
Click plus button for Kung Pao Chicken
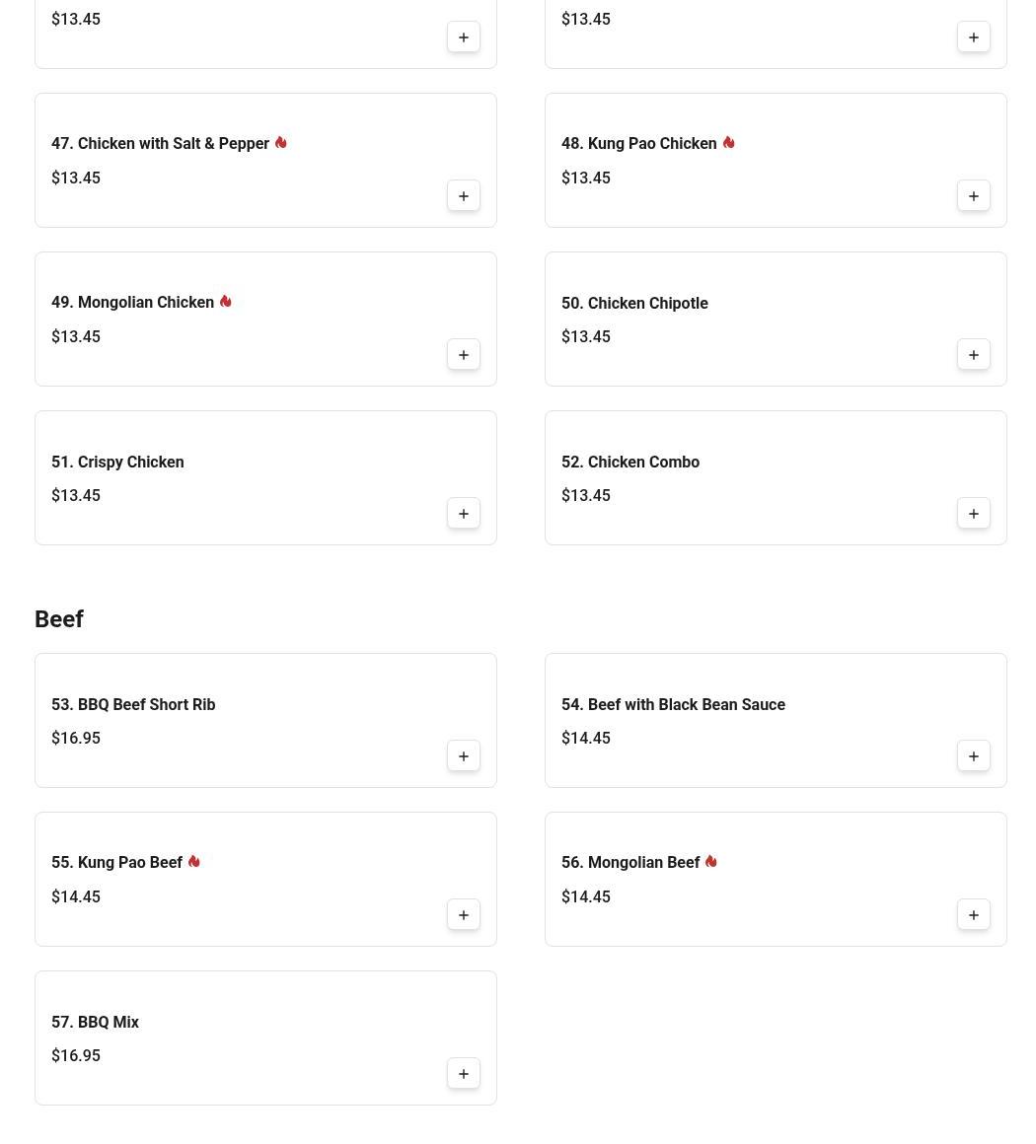click(x=974, y=196)
